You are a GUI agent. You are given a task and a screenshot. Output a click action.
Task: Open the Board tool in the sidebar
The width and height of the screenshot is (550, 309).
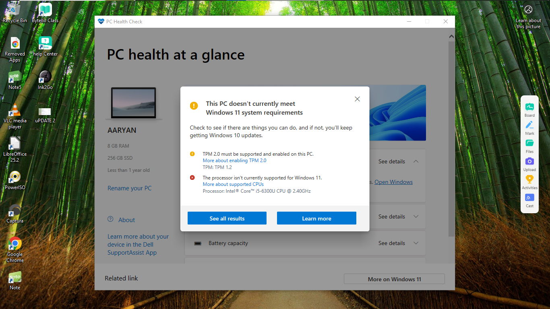[529, 110]
